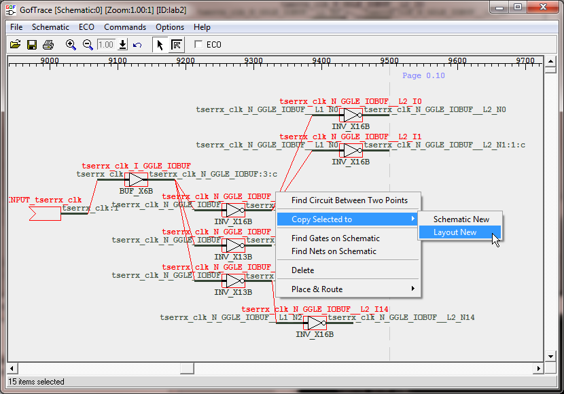Select Find Circuit Between Two Points

349,200
